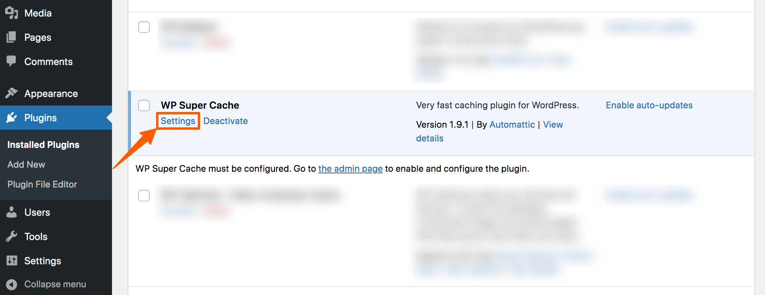Image resolution: width=765 pixels, height=295 pixels.
Task: Select the Plugins plug icon
Action: [12, 118]
